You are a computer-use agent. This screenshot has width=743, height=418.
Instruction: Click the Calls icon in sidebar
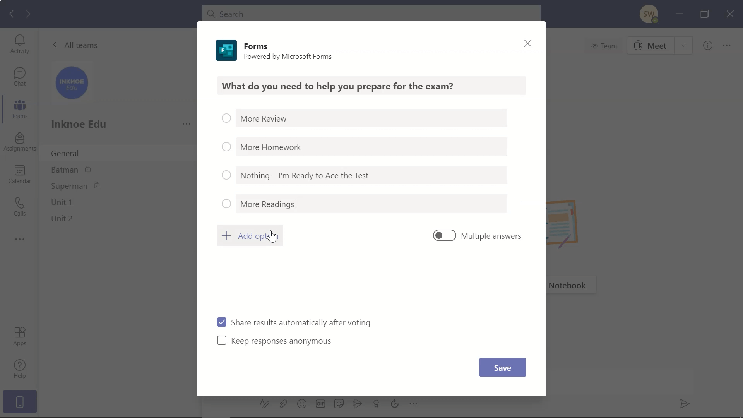pos(19,206)
